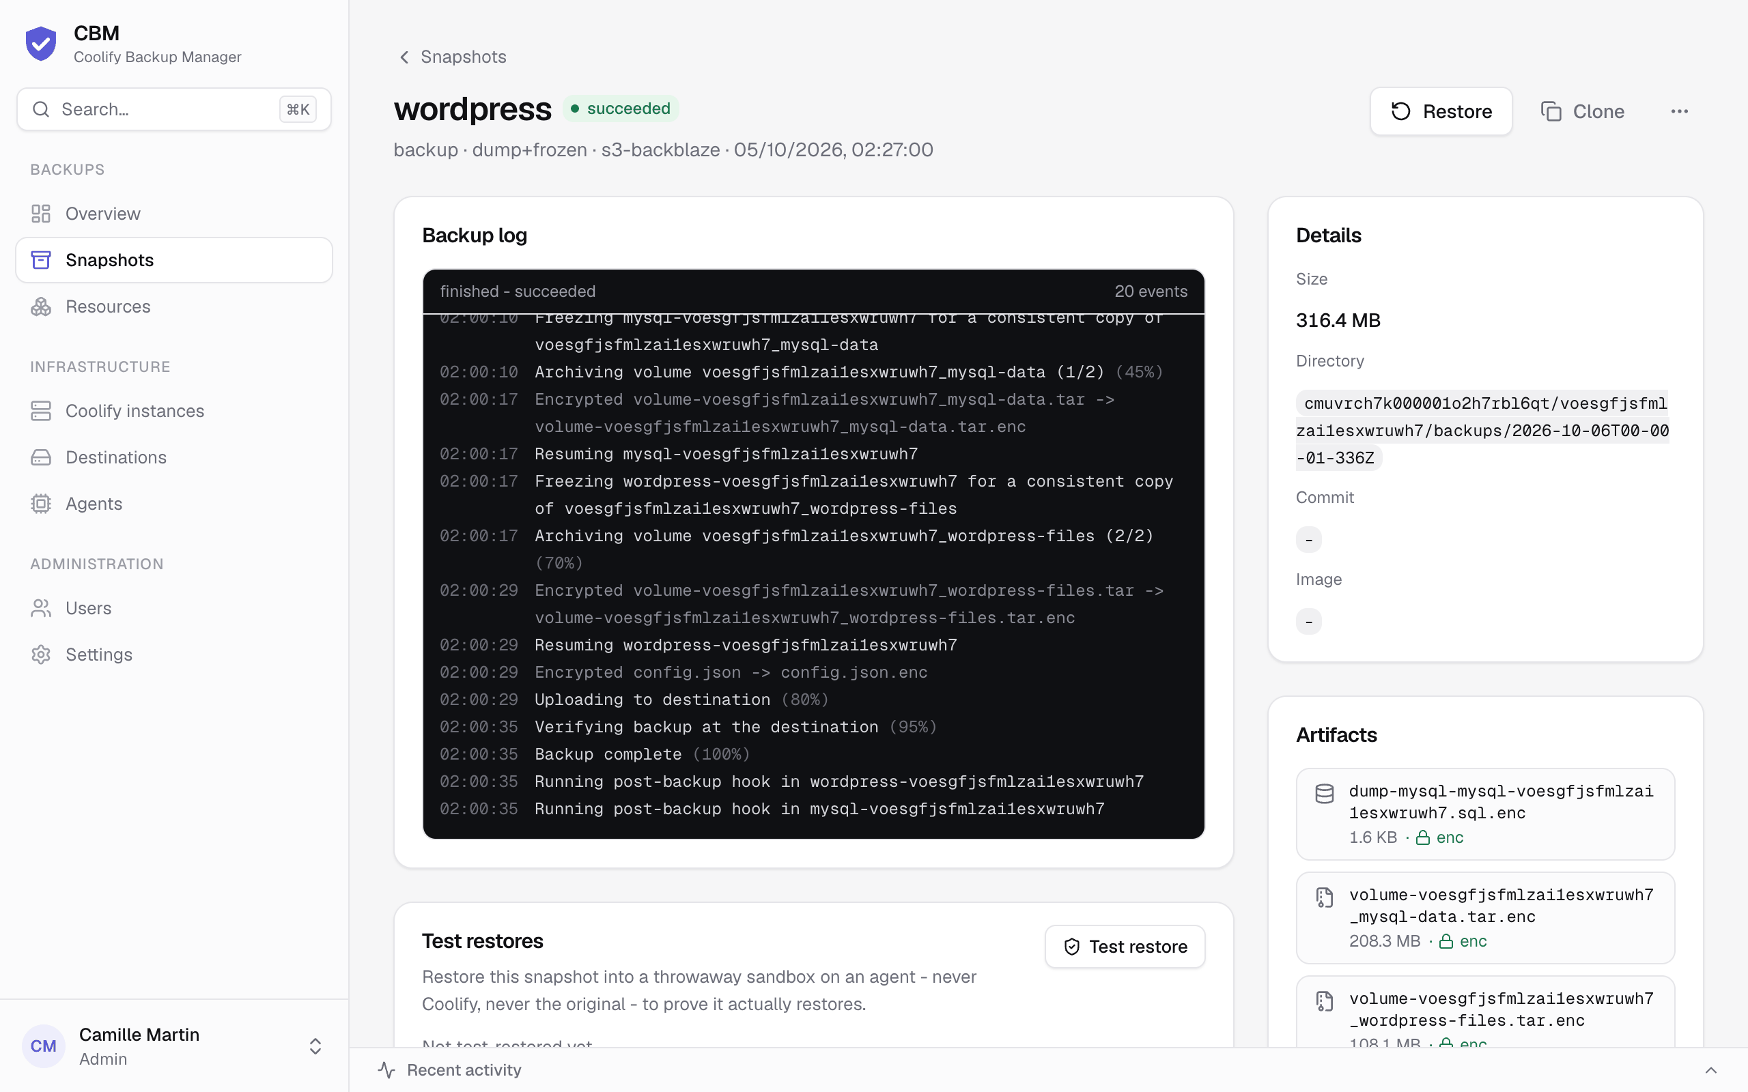1748x1092 pixels.
Task: Click the archive file icon on the mysql-data.tar.enc artifact
Action: [x=1324, y=897]
